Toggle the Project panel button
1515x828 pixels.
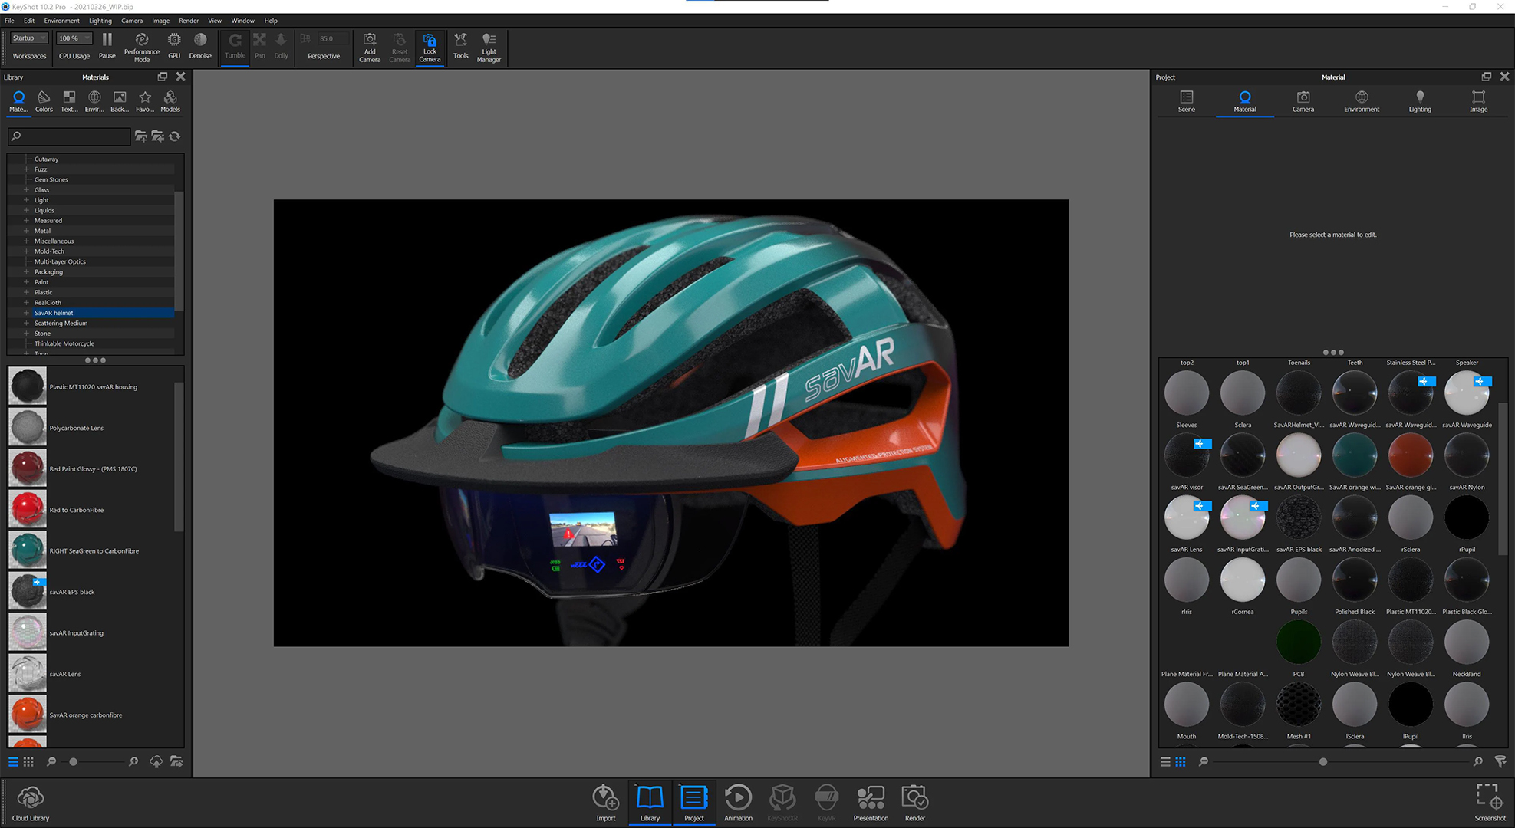[x=694, y=803]
